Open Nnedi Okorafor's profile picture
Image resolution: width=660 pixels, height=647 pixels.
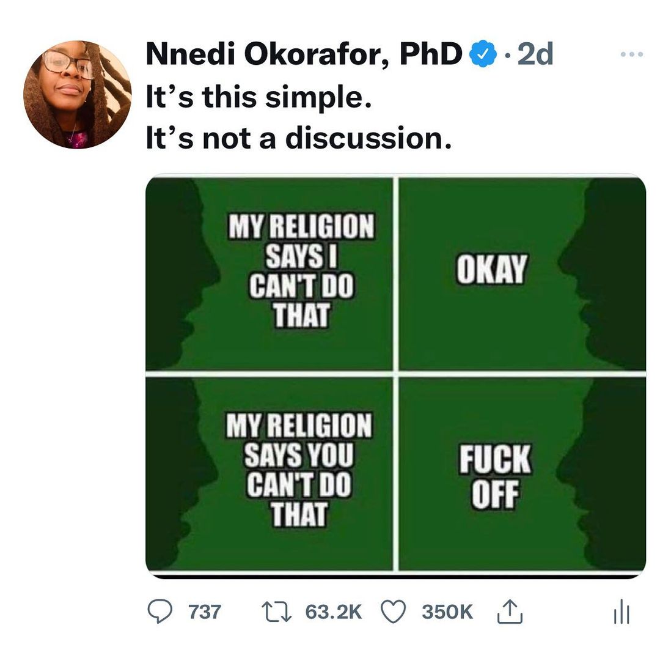click(78, 95)
